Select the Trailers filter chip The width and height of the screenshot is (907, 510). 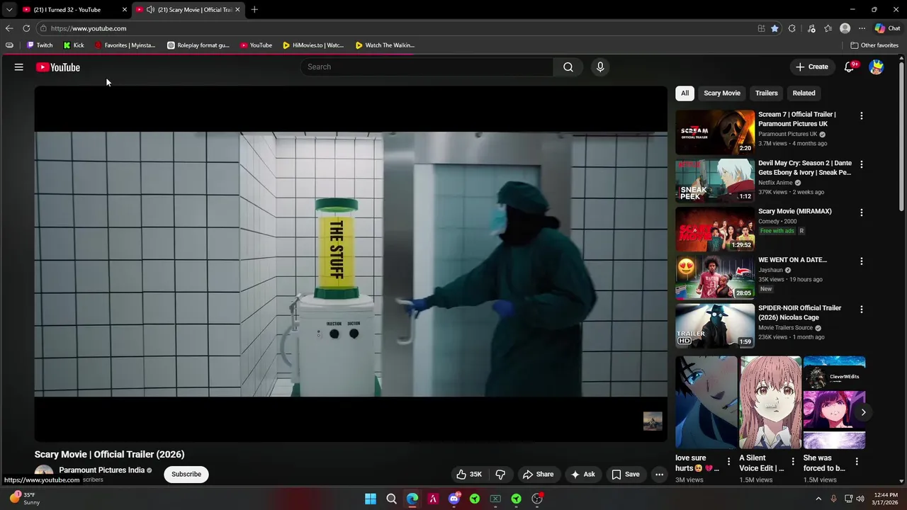coord(767,93)
